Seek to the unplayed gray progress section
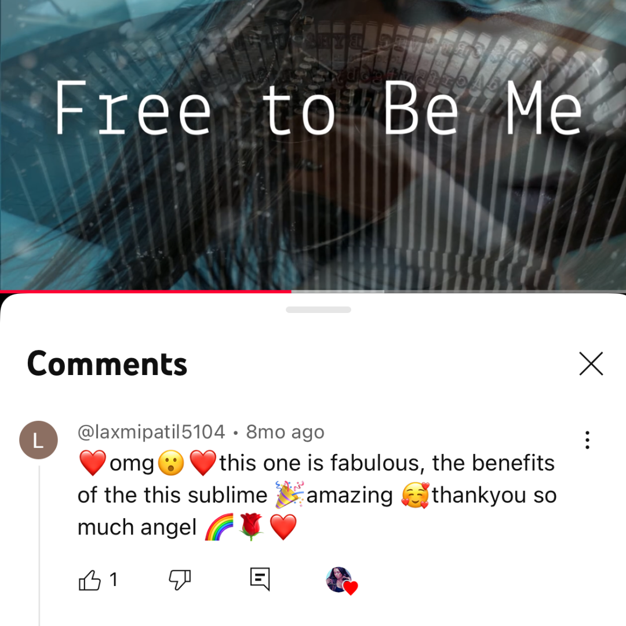This screenshot has width=626, height=626. pos(505,292)
